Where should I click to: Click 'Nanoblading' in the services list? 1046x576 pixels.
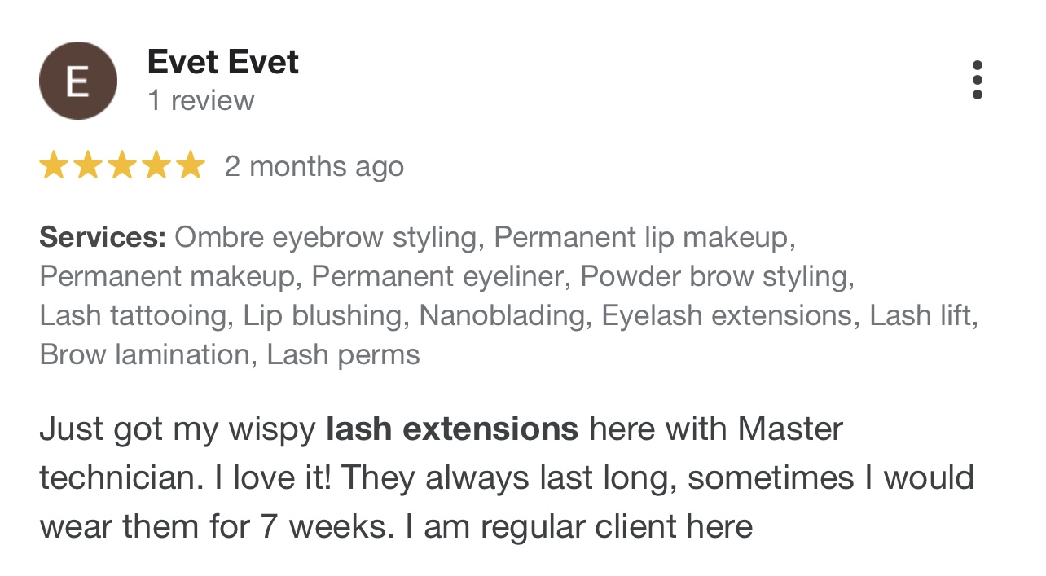click(503, 316)
